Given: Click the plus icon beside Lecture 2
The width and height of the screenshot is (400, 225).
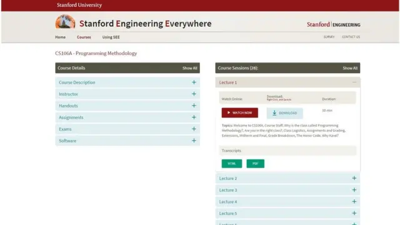Looking at the screenshot, I should pos(354,178).
